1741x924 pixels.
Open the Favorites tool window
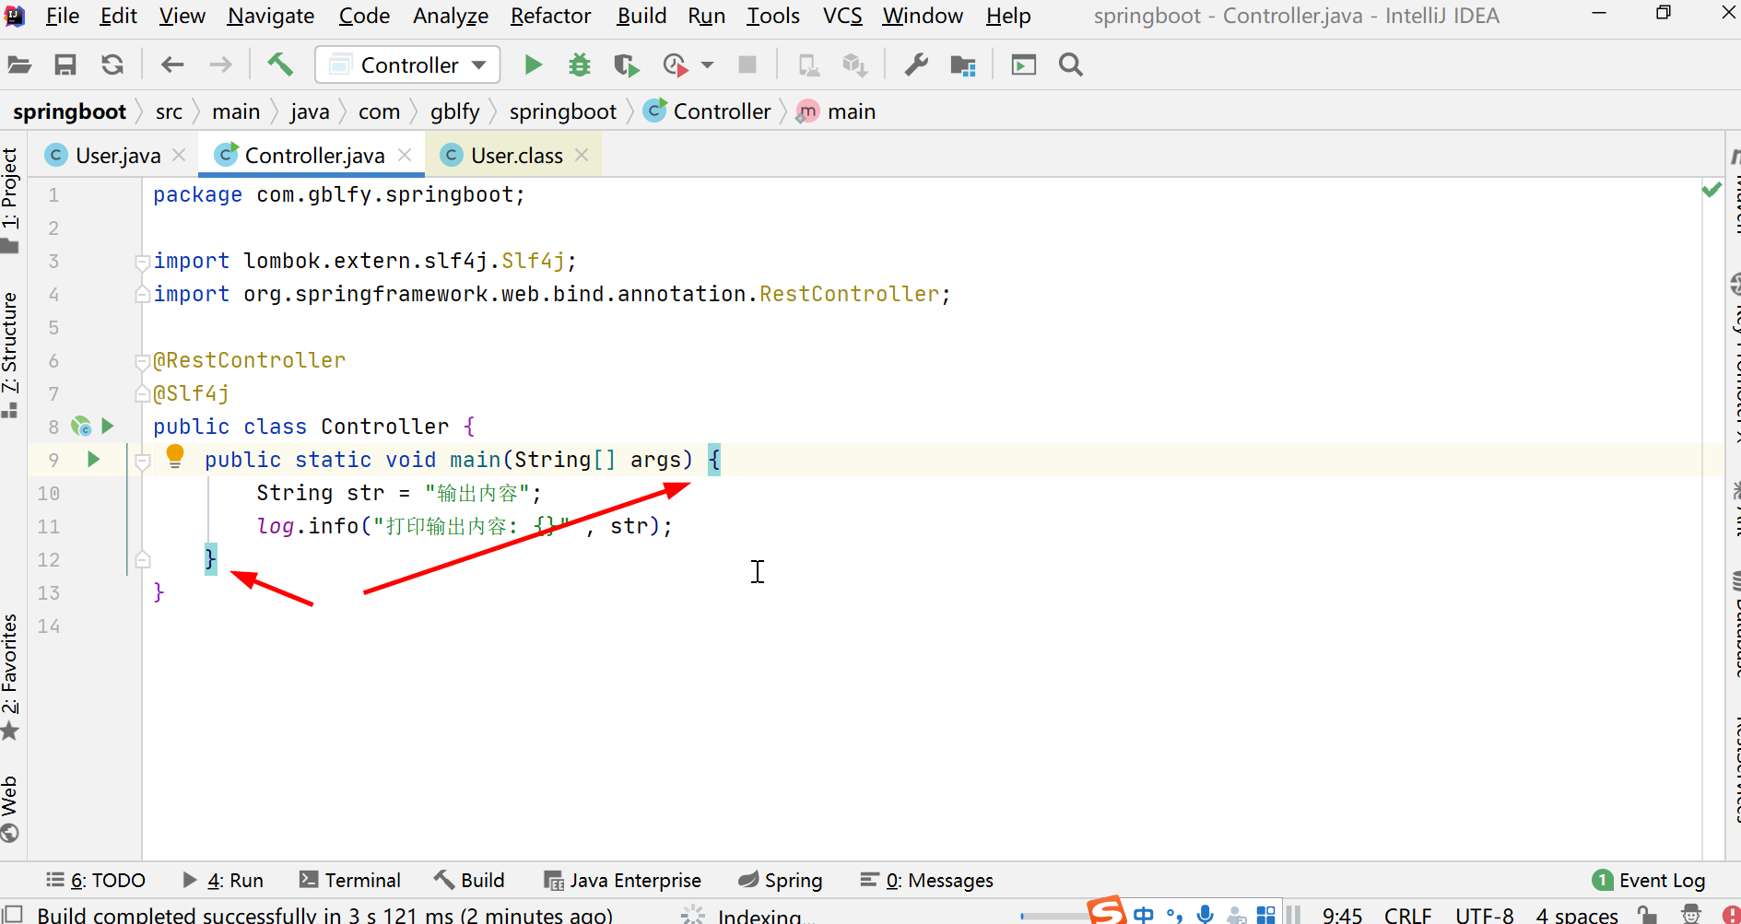(x=10, y=678)
